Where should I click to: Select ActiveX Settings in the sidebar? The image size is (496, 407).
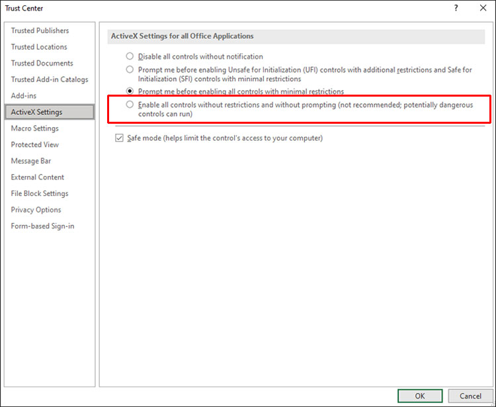[x=50, y=112]
